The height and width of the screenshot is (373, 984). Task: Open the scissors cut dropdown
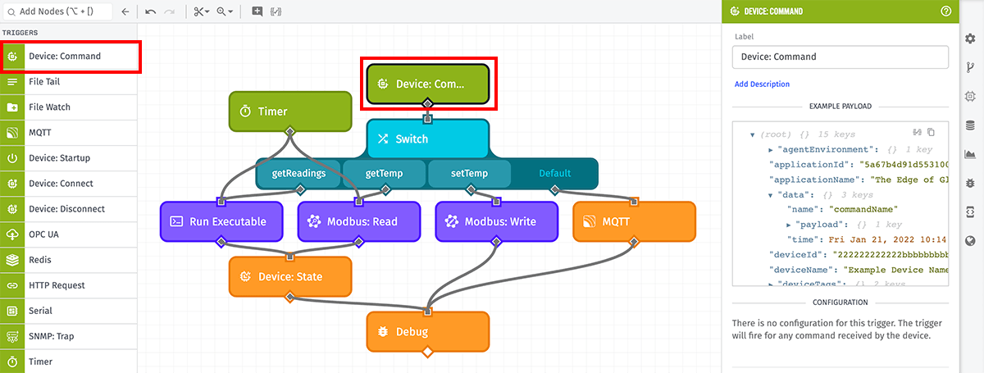(x=202, y=11)
